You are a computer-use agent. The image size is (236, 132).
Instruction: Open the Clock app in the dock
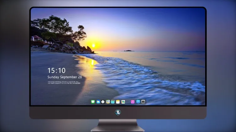[x=103, y=102]
